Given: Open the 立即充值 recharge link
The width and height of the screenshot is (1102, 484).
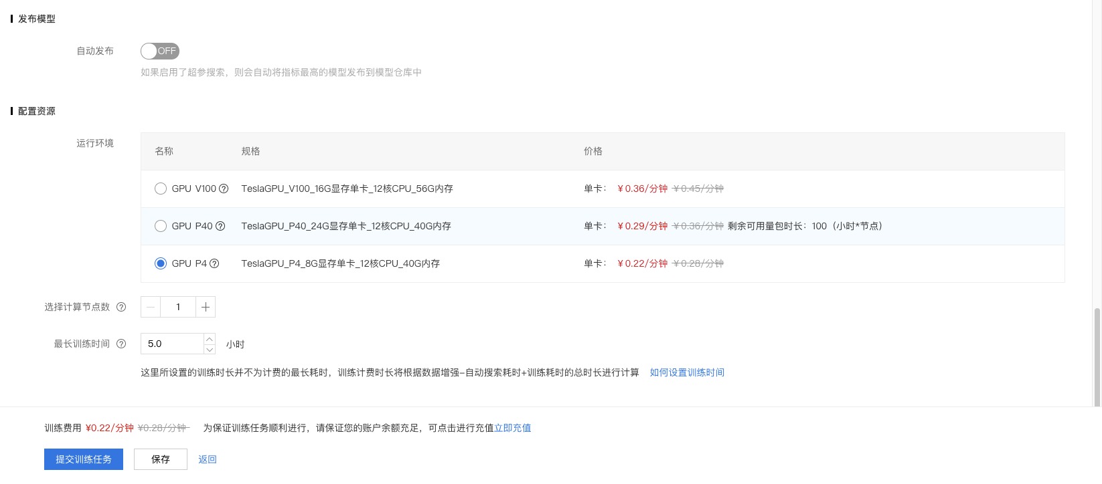Looking at the screenshot, I should click(513, 428).
